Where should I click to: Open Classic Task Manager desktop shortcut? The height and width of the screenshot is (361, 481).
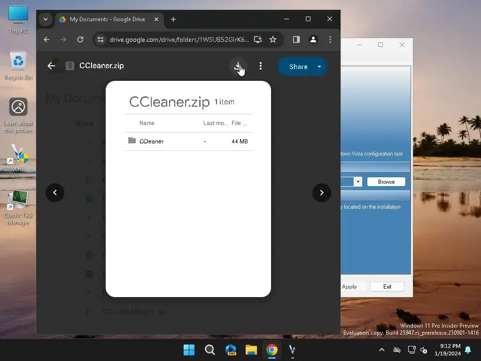[18, 208]
